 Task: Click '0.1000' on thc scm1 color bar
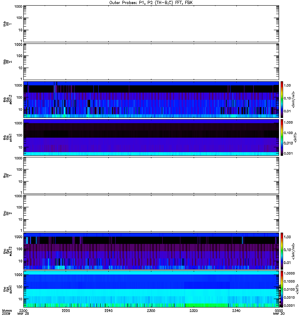click(x=289, y=281)
